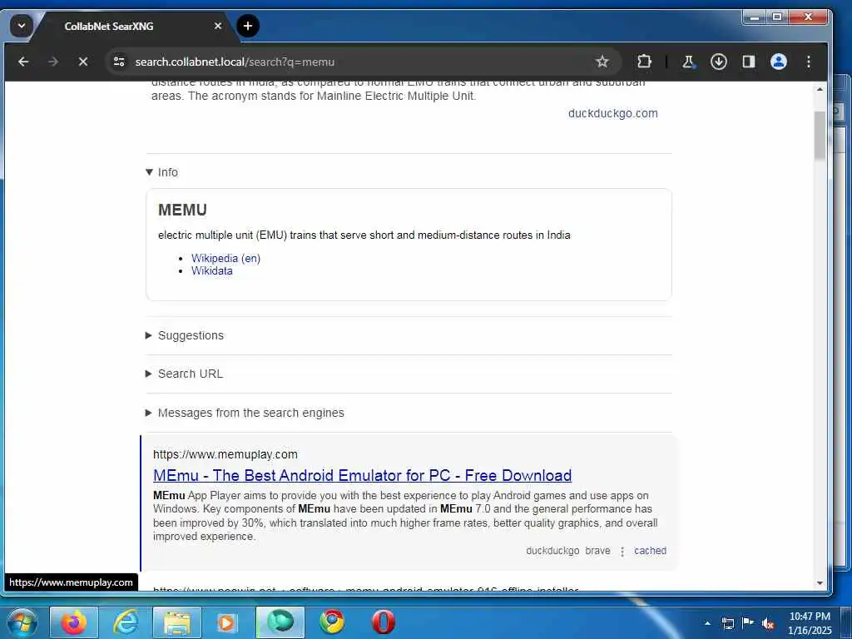This screenshot has height=639, width=852.
Task: Click the duckduckgo engine label on result
Action: [x=552, y=551]
